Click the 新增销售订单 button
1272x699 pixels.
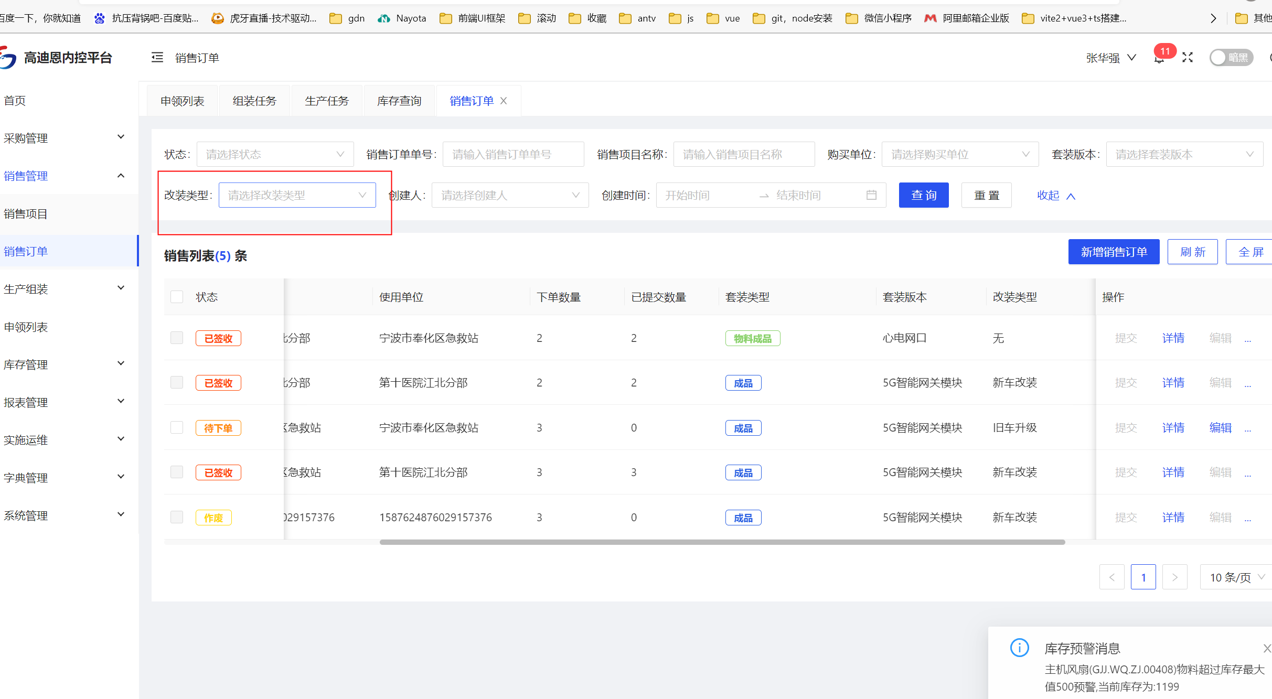(x=1114, y=252)
